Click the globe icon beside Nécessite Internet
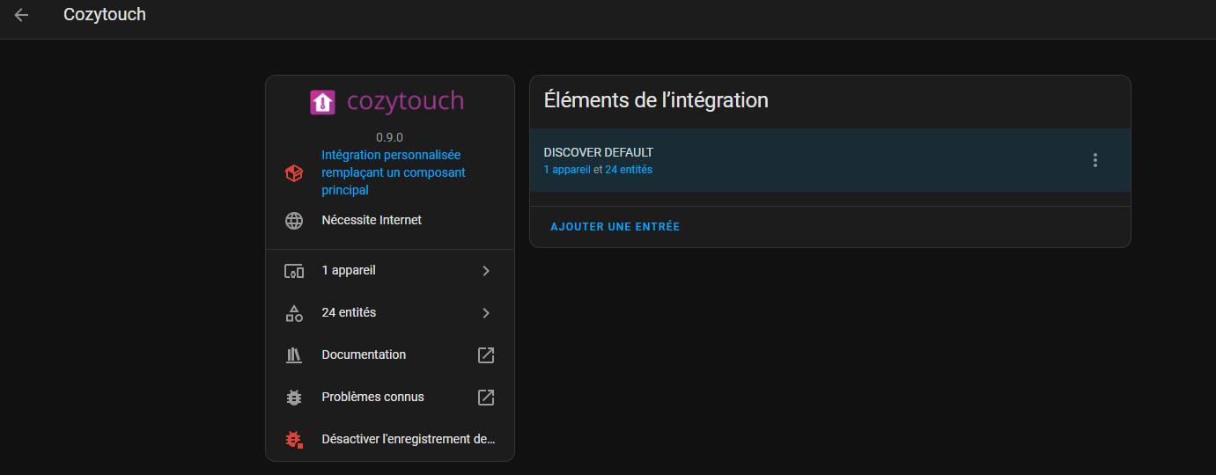The image size is (1216, 475). pyautogui.click(x=294, y=221)
